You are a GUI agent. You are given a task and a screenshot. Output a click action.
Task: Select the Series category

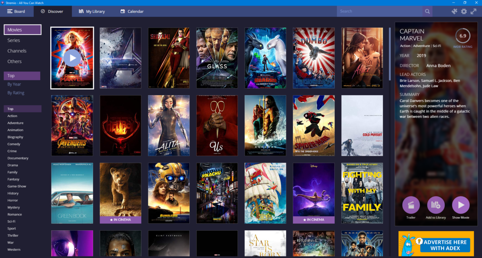(16, 40)
